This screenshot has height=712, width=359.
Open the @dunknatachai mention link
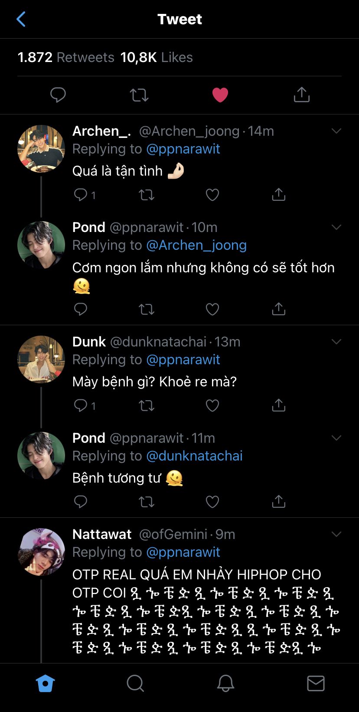[194, 456]
